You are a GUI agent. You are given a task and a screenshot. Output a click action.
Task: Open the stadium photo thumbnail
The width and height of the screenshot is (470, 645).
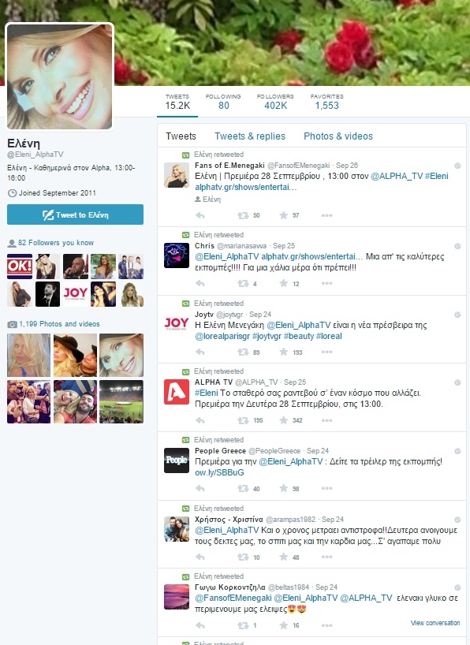(121, 401)
